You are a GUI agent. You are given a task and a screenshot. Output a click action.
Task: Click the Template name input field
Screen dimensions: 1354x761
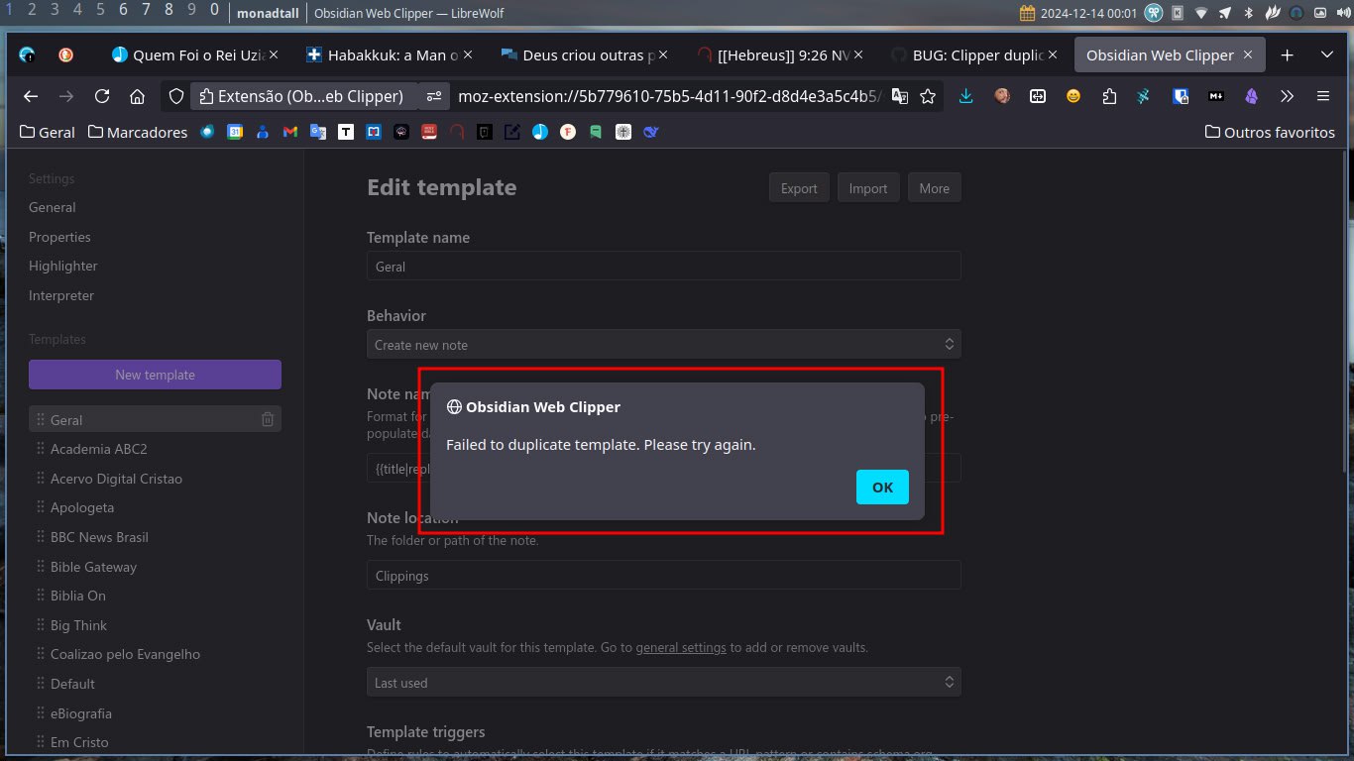pyautogui.click(x=663, y=266)
